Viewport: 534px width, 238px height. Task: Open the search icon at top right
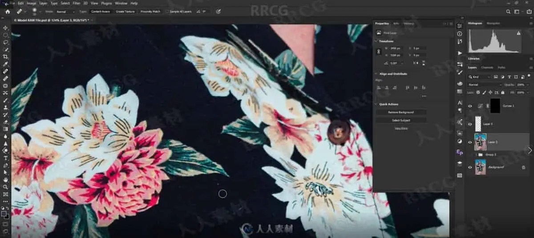pyautogui.click(x=508, y=11)
